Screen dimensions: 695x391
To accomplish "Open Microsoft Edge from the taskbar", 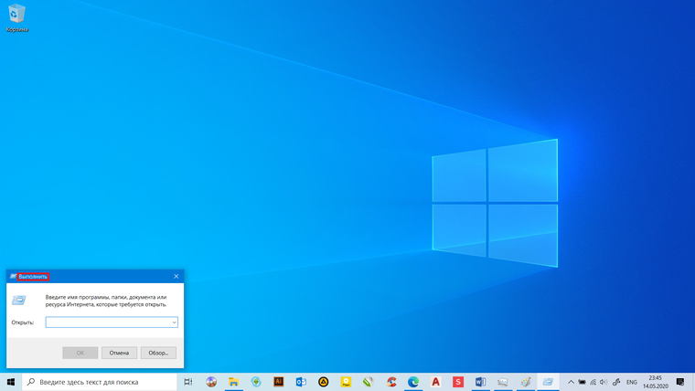I will click(413, 382).
